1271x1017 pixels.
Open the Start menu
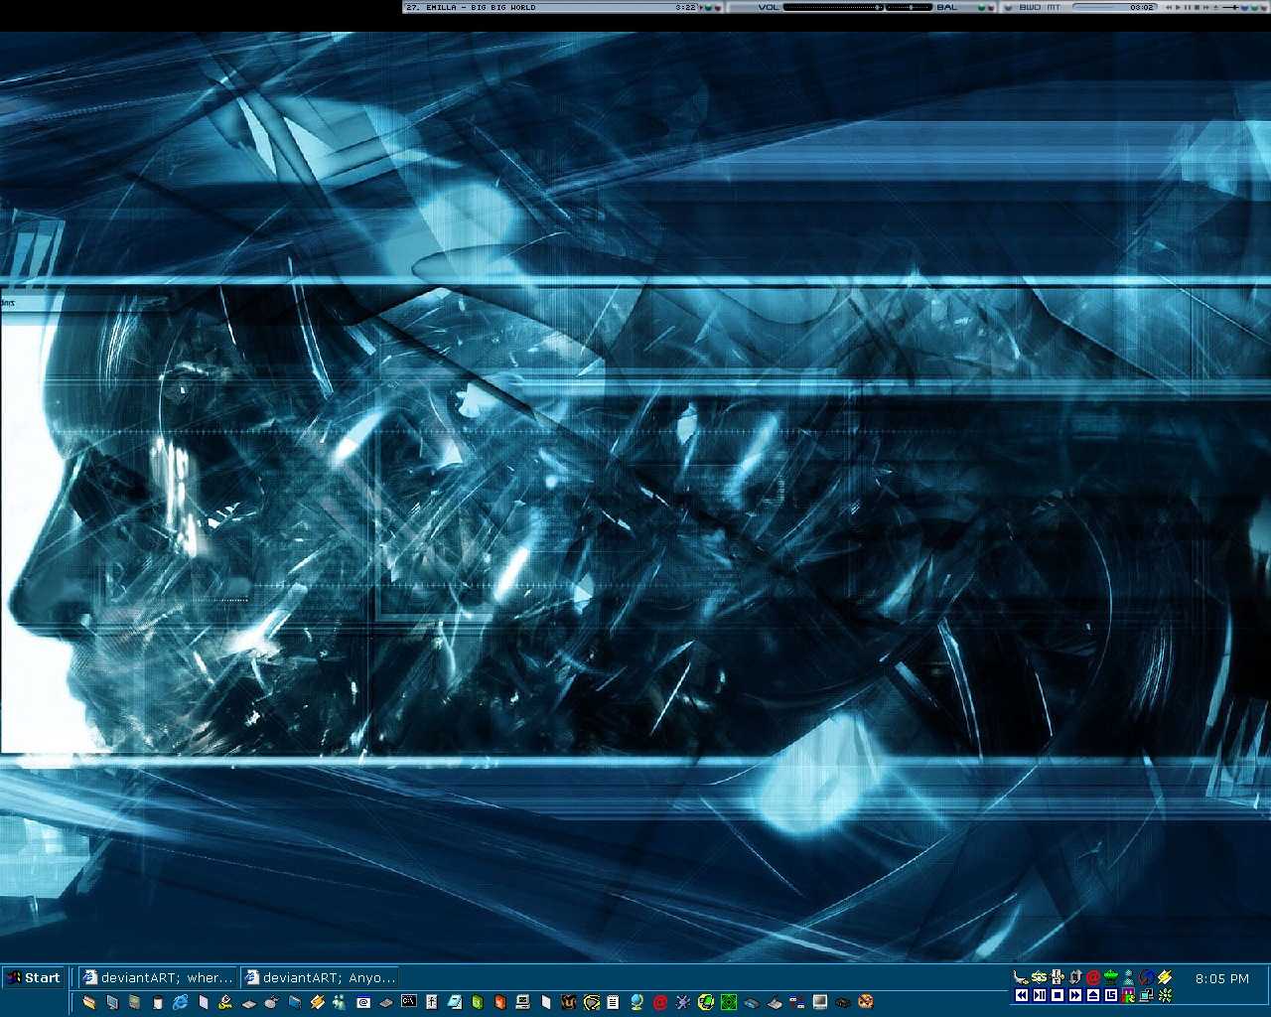tap(34, 977)
